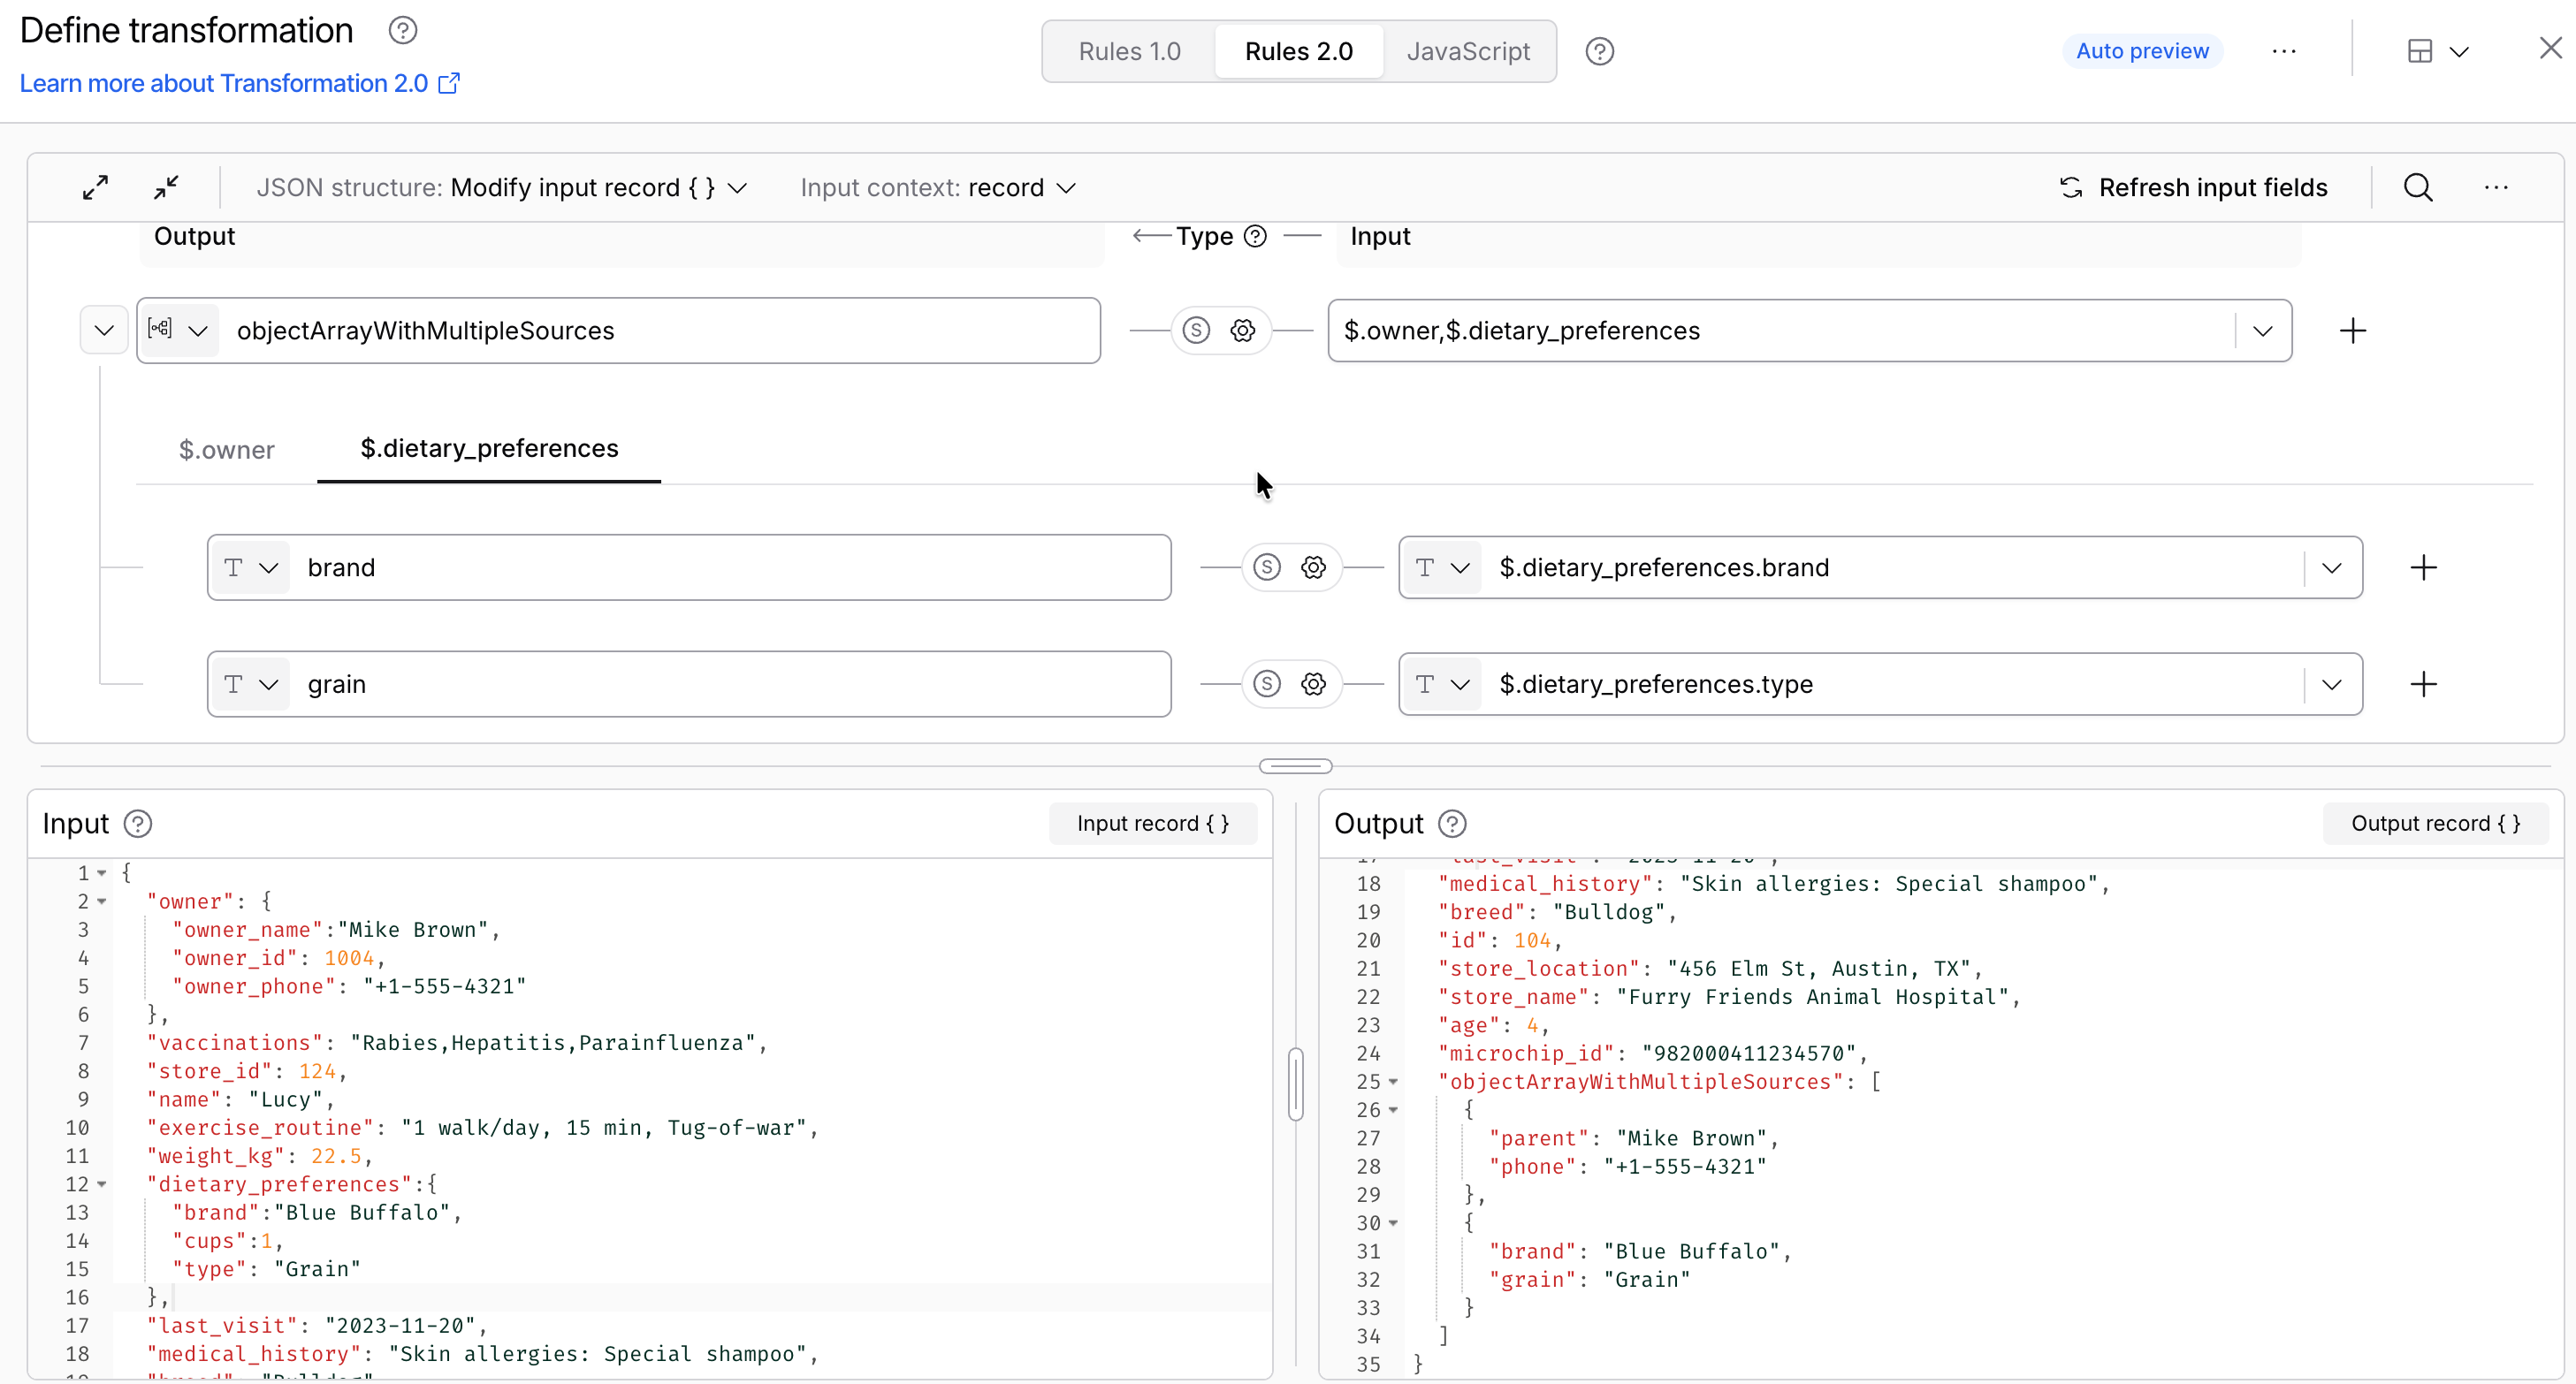Toggle Auto preview
2576x1384 pixels.
[2141, 51]
